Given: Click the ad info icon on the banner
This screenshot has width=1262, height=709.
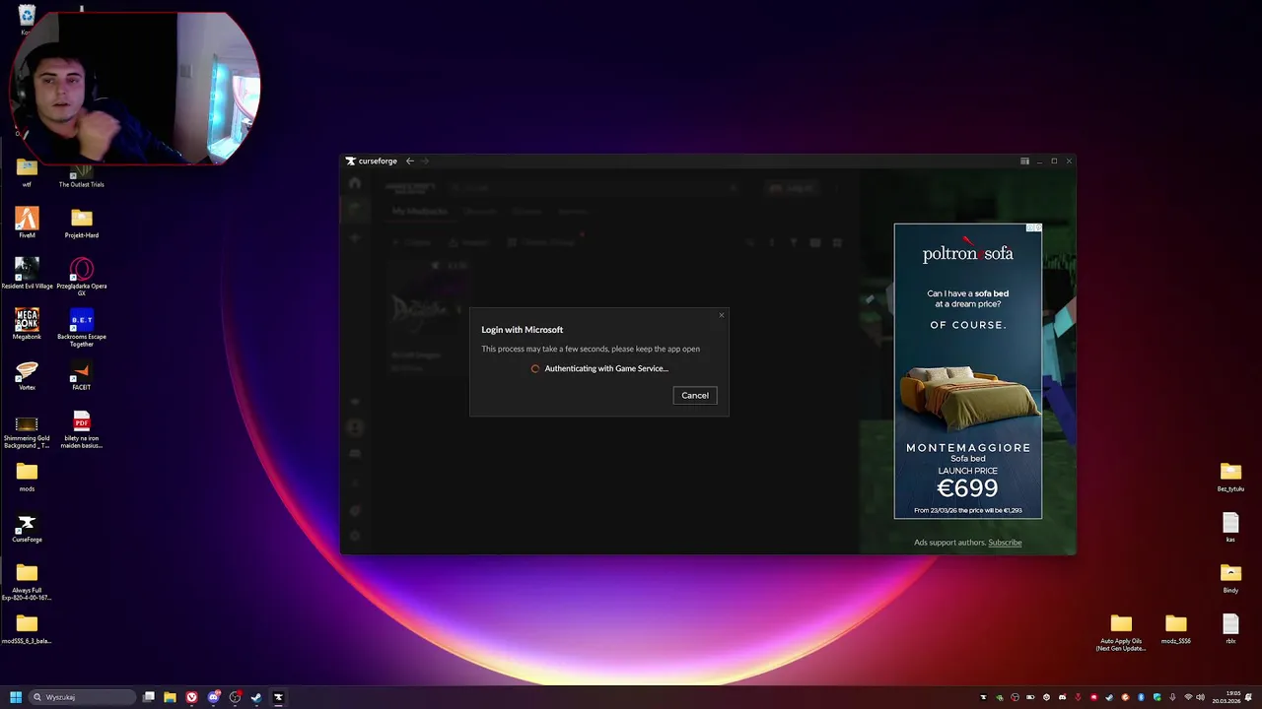Looking at the screenshot, I should point(1030,227).
